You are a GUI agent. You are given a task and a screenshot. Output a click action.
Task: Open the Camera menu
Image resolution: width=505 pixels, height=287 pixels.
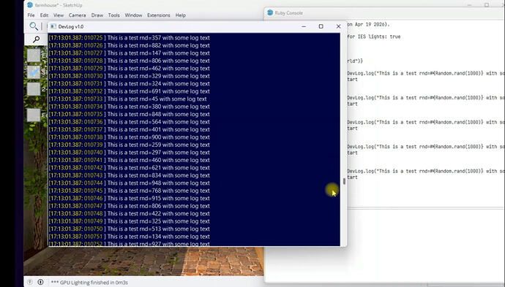(x=78, y=15)
